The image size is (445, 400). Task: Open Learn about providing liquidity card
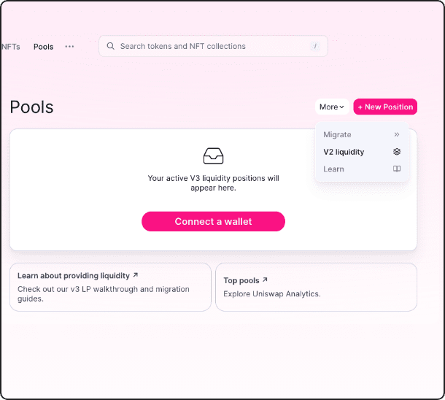click(110, 287)
